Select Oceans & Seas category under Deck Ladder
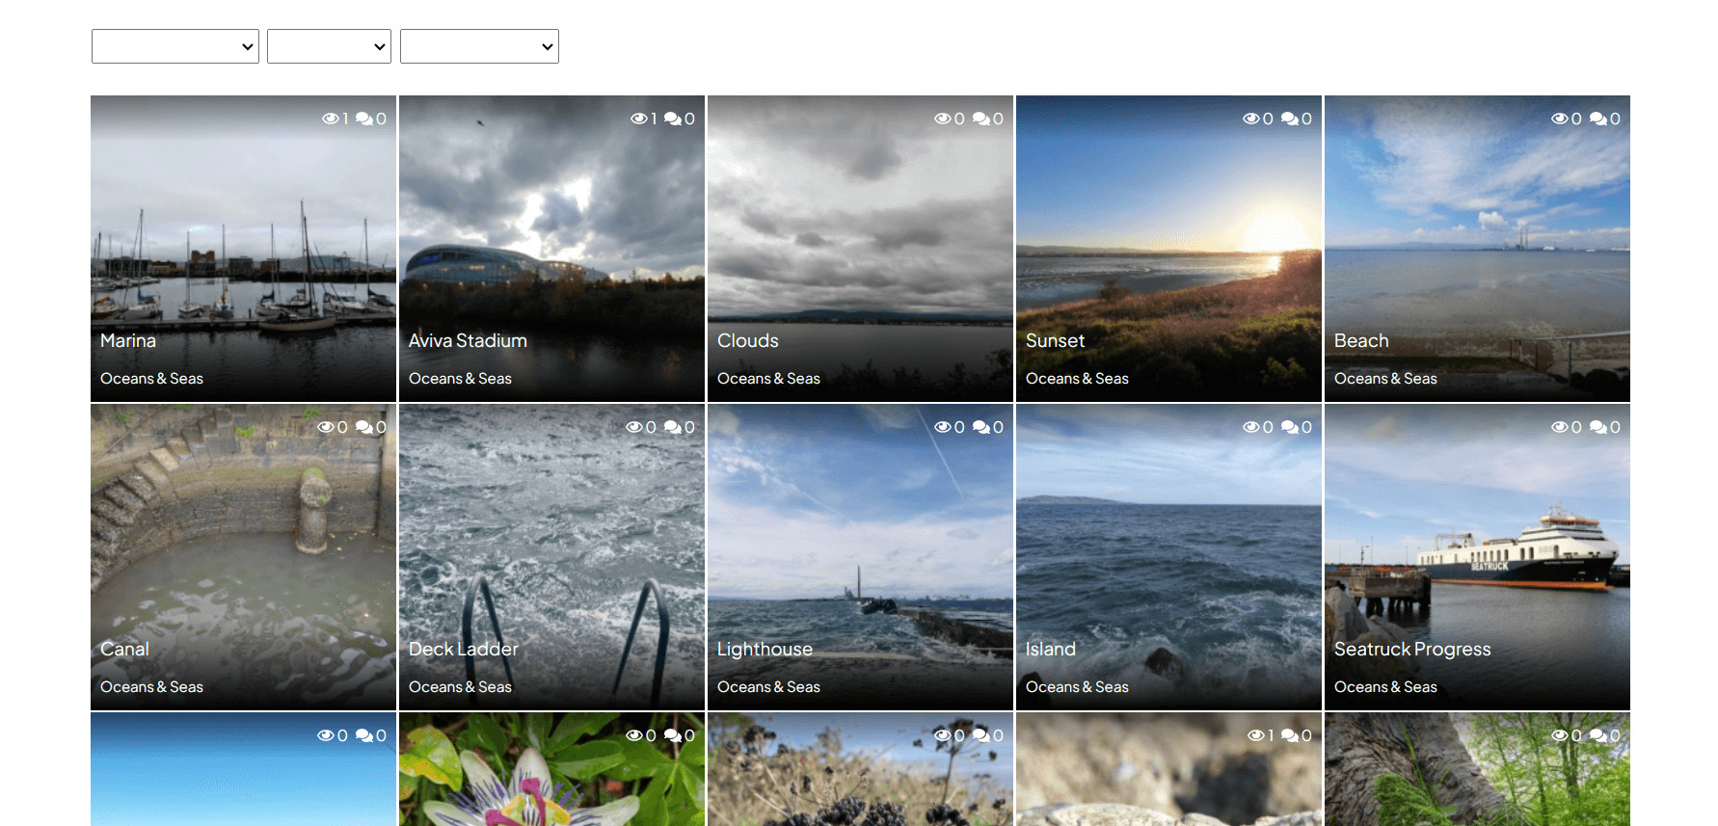 point(460,687)
